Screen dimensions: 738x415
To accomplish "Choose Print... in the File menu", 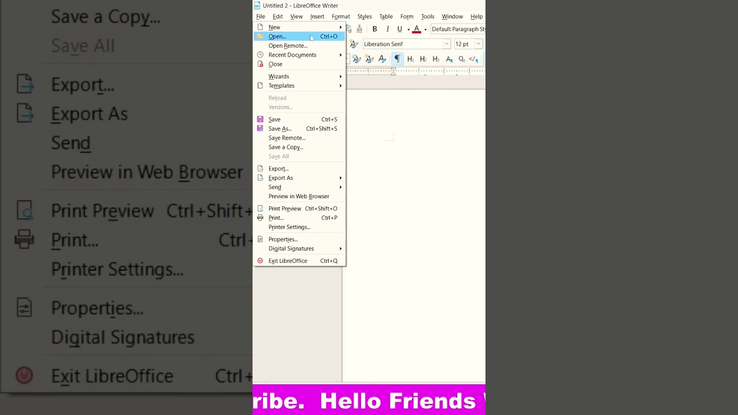I will pyautogui.click(x=299, y=217).
